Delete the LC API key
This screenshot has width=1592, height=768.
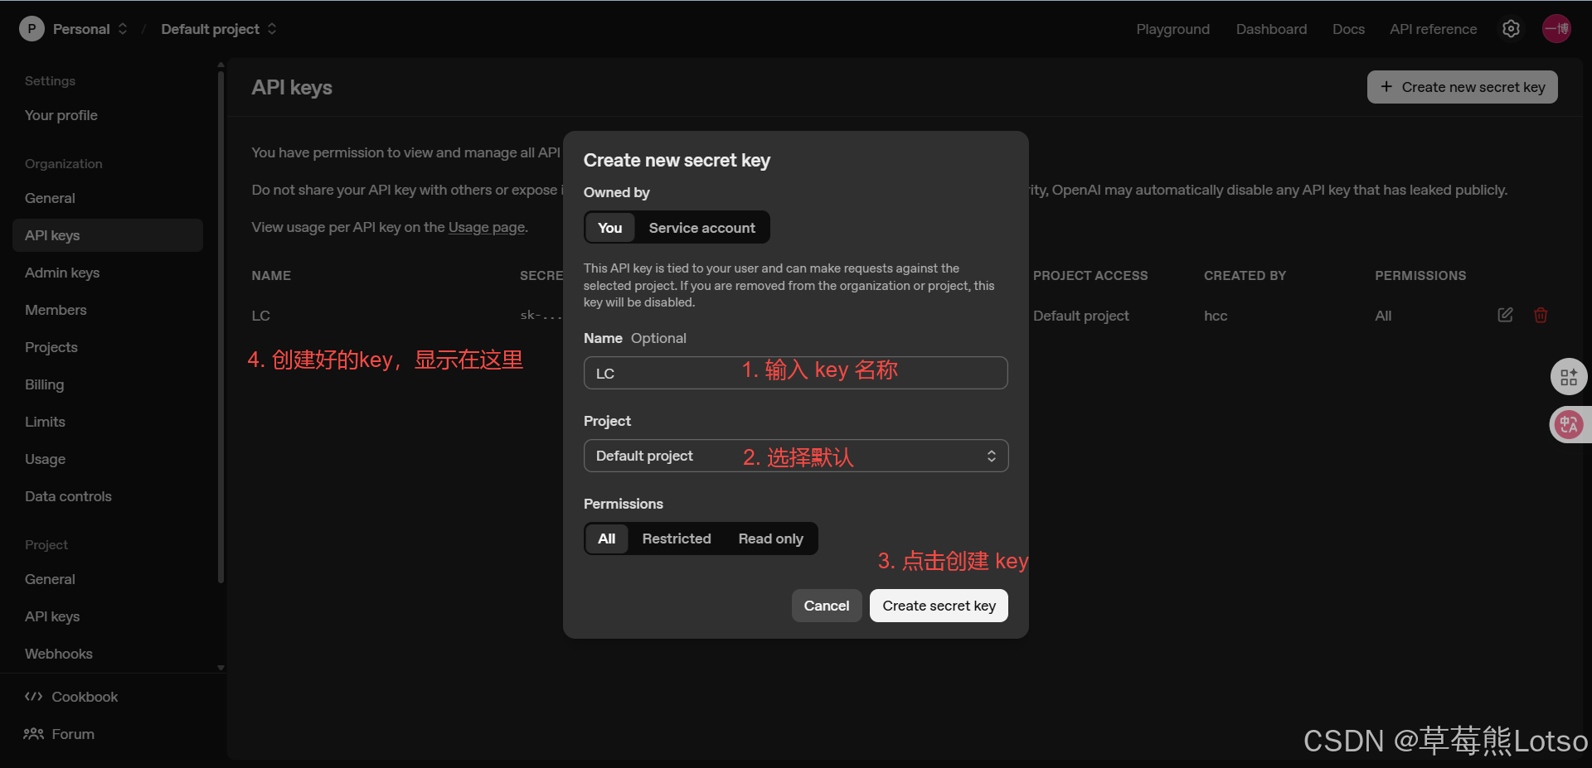(1541, 315)
